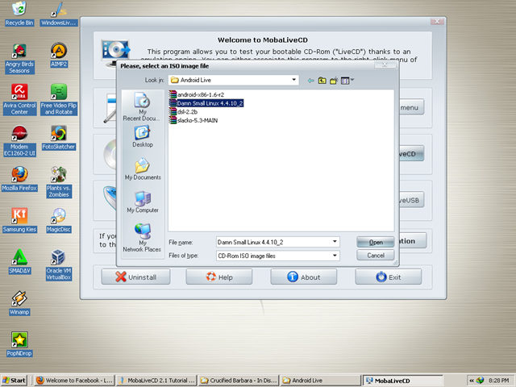516x387 pixels.
Task: Open the WindowsLiv... desktop shortcut
Action: click(59, 14)
